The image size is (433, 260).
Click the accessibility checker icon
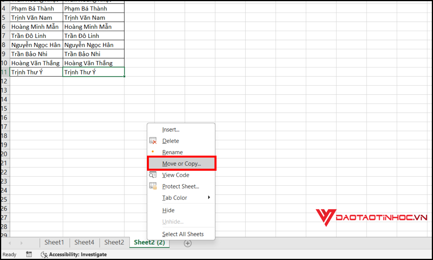[x=44, y=255]
